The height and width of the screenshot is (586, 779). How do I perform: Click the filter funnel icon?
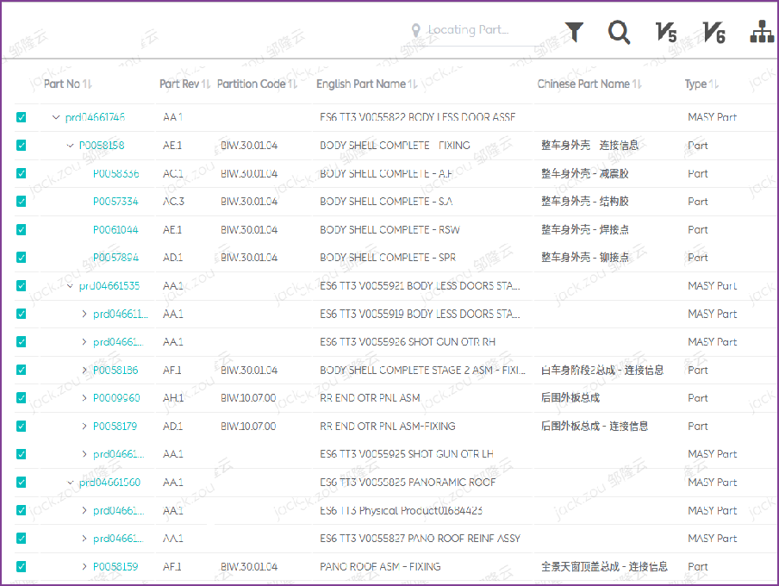[x=574, y=32]
